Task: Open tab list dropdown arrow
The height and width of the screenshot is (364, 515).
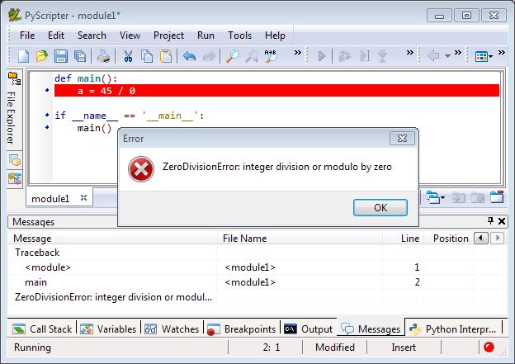Action: [442, 198]
